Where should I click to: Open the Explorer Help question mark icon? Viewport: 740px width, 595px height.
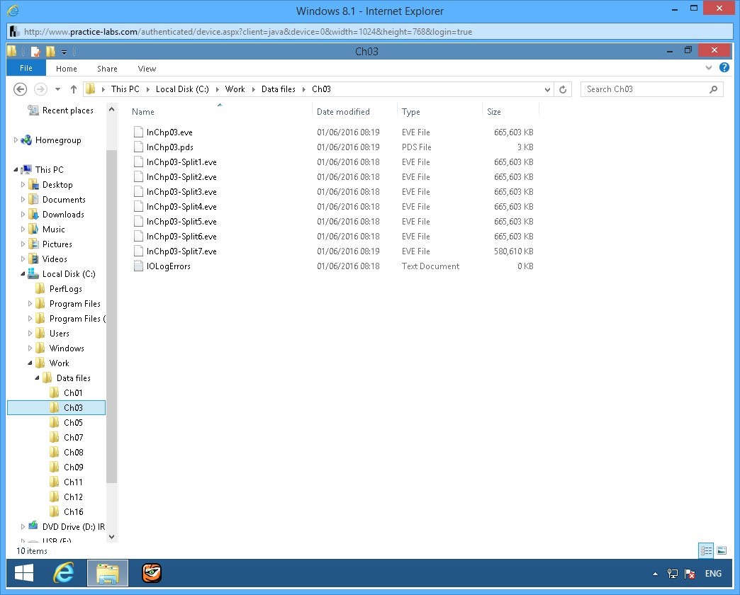(x=724, y=68)
